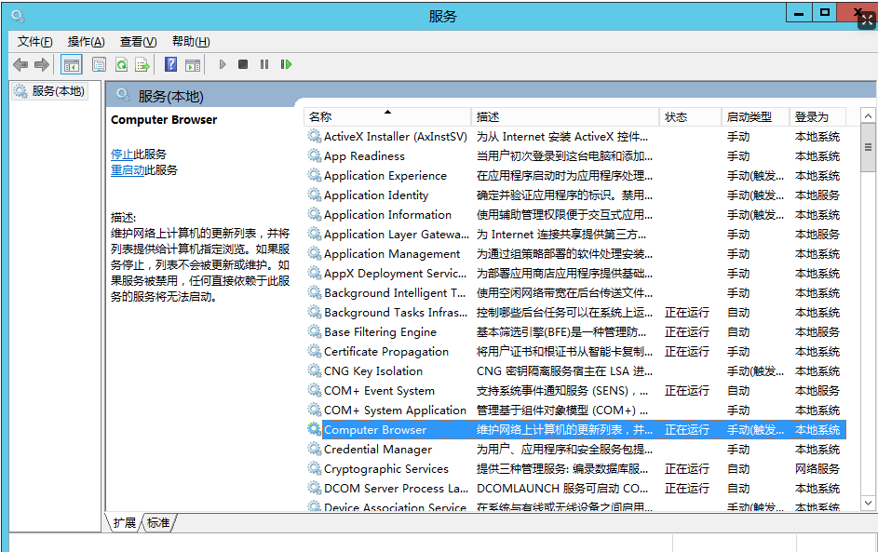
Task: Select Background Intelligent Transfer service
Action: (x=575, y=293)
